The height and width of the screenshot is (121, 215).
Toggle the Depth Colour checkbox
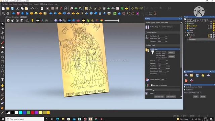pyautogui.click(x=184, y=90)
